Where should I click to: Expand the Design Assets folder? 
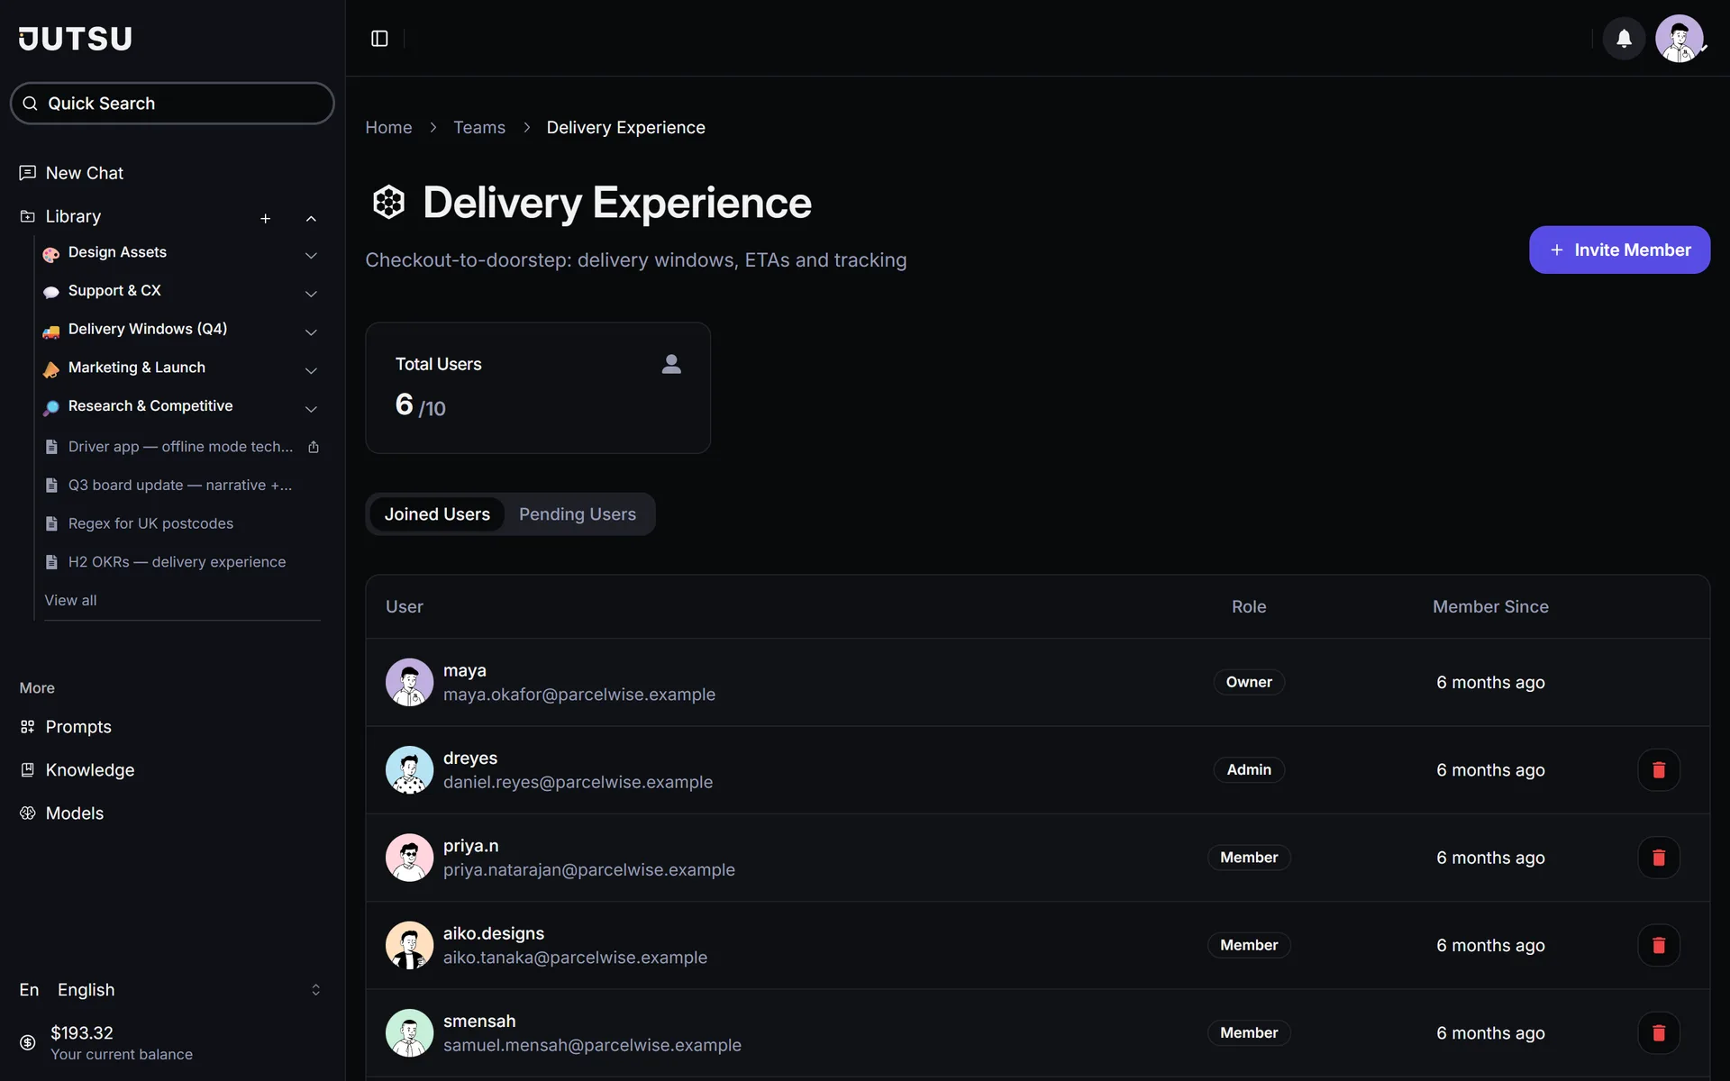point(311,255)
